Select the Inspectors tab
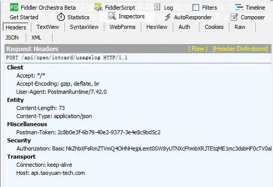The width and height of the screenshot is (273, 187). [x=127, y=16]
